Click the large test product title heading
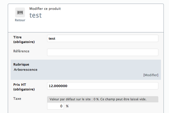The width and height of the screenshot is (169, 113). (36, 15)
